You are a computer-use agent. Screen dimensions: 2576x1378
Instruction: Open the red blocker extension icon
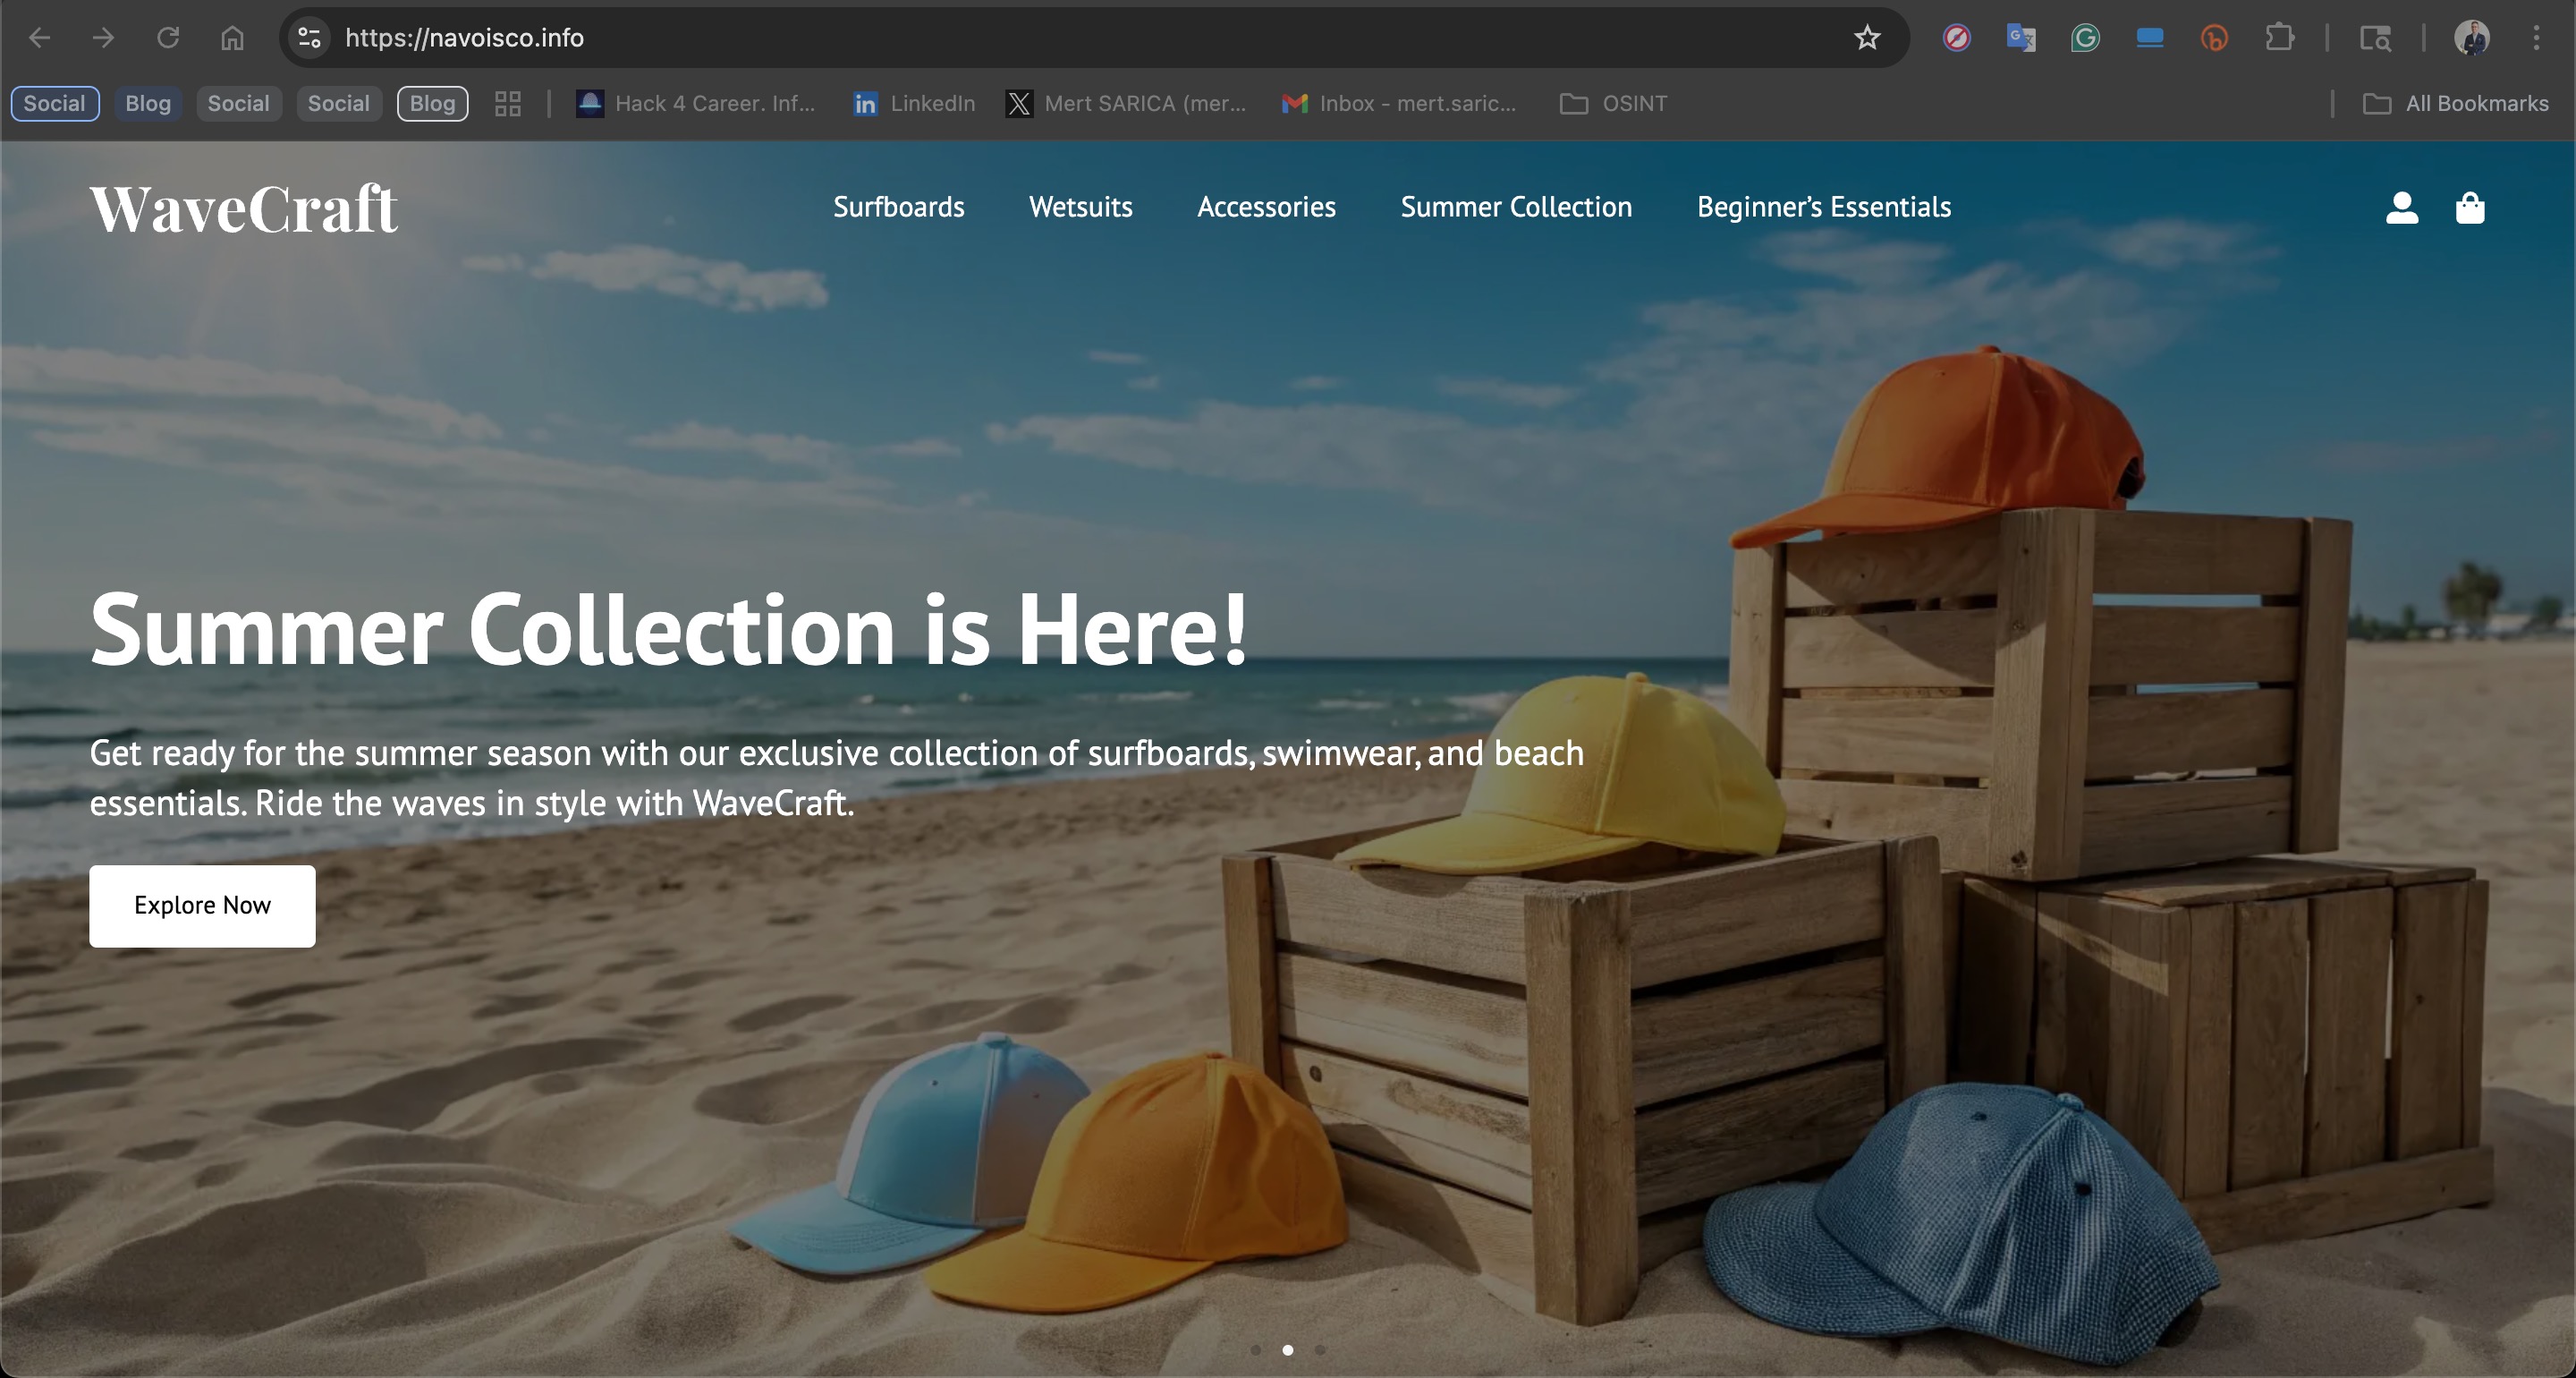pos(1957,38)
